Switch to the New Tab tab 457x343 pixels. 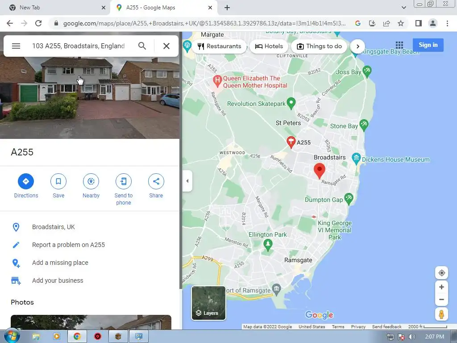tap(55, 8)
